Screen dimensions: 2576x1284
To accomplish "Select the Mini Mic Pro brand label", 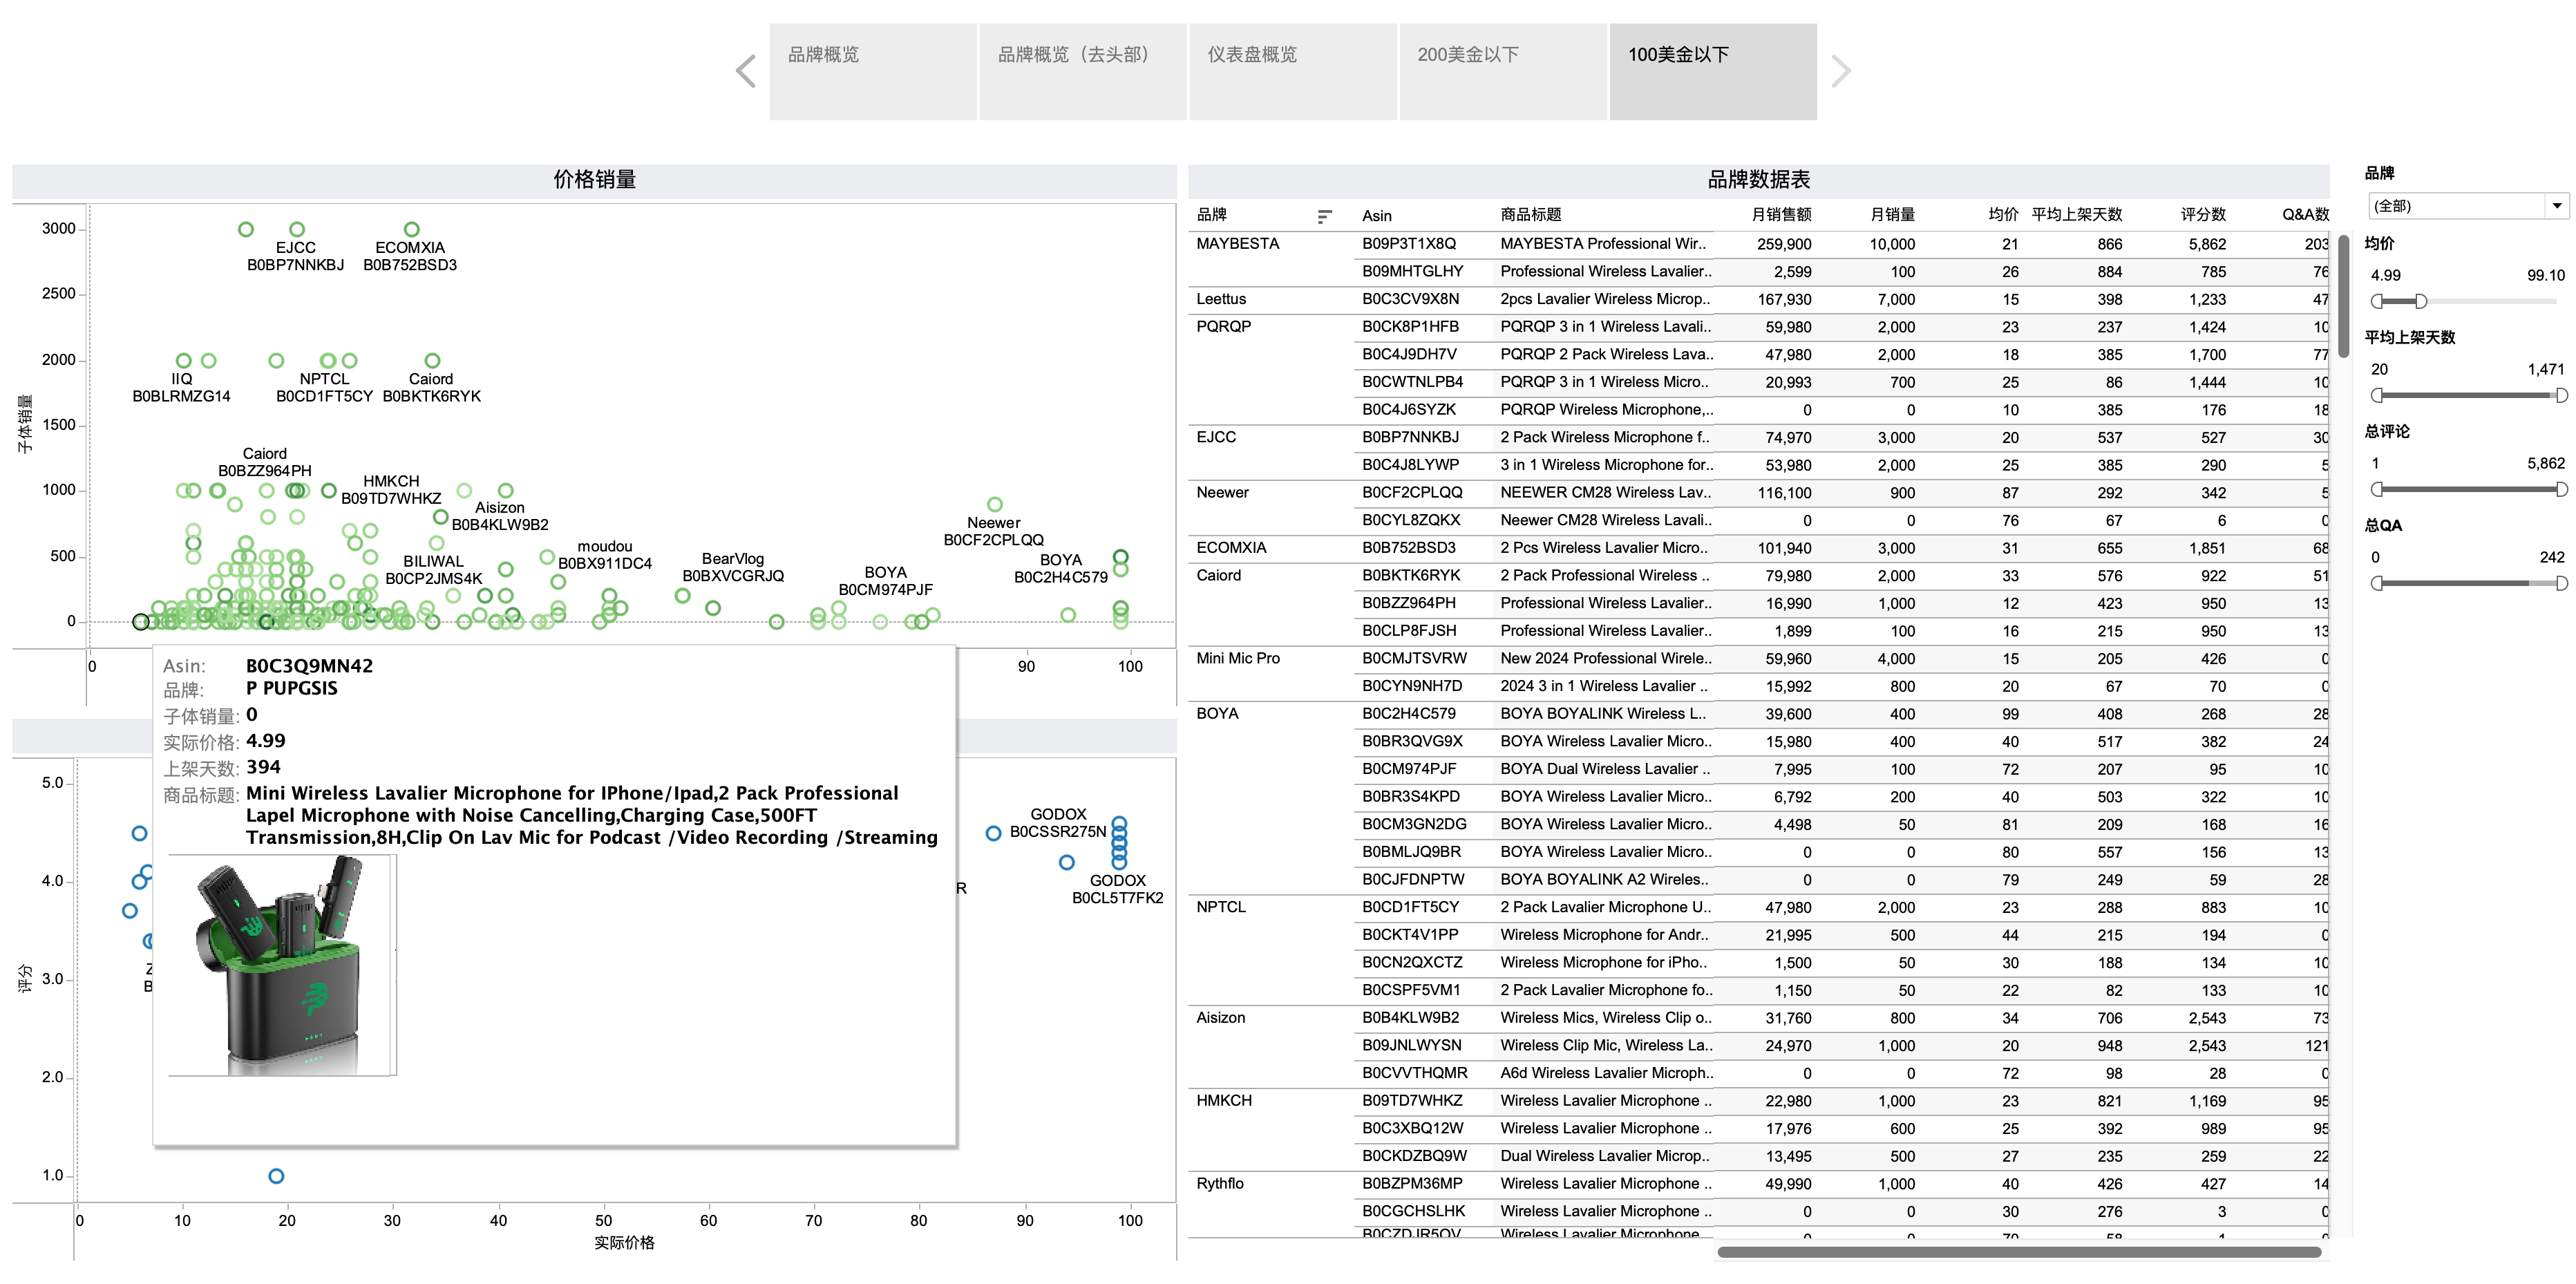I will 1238,659.
